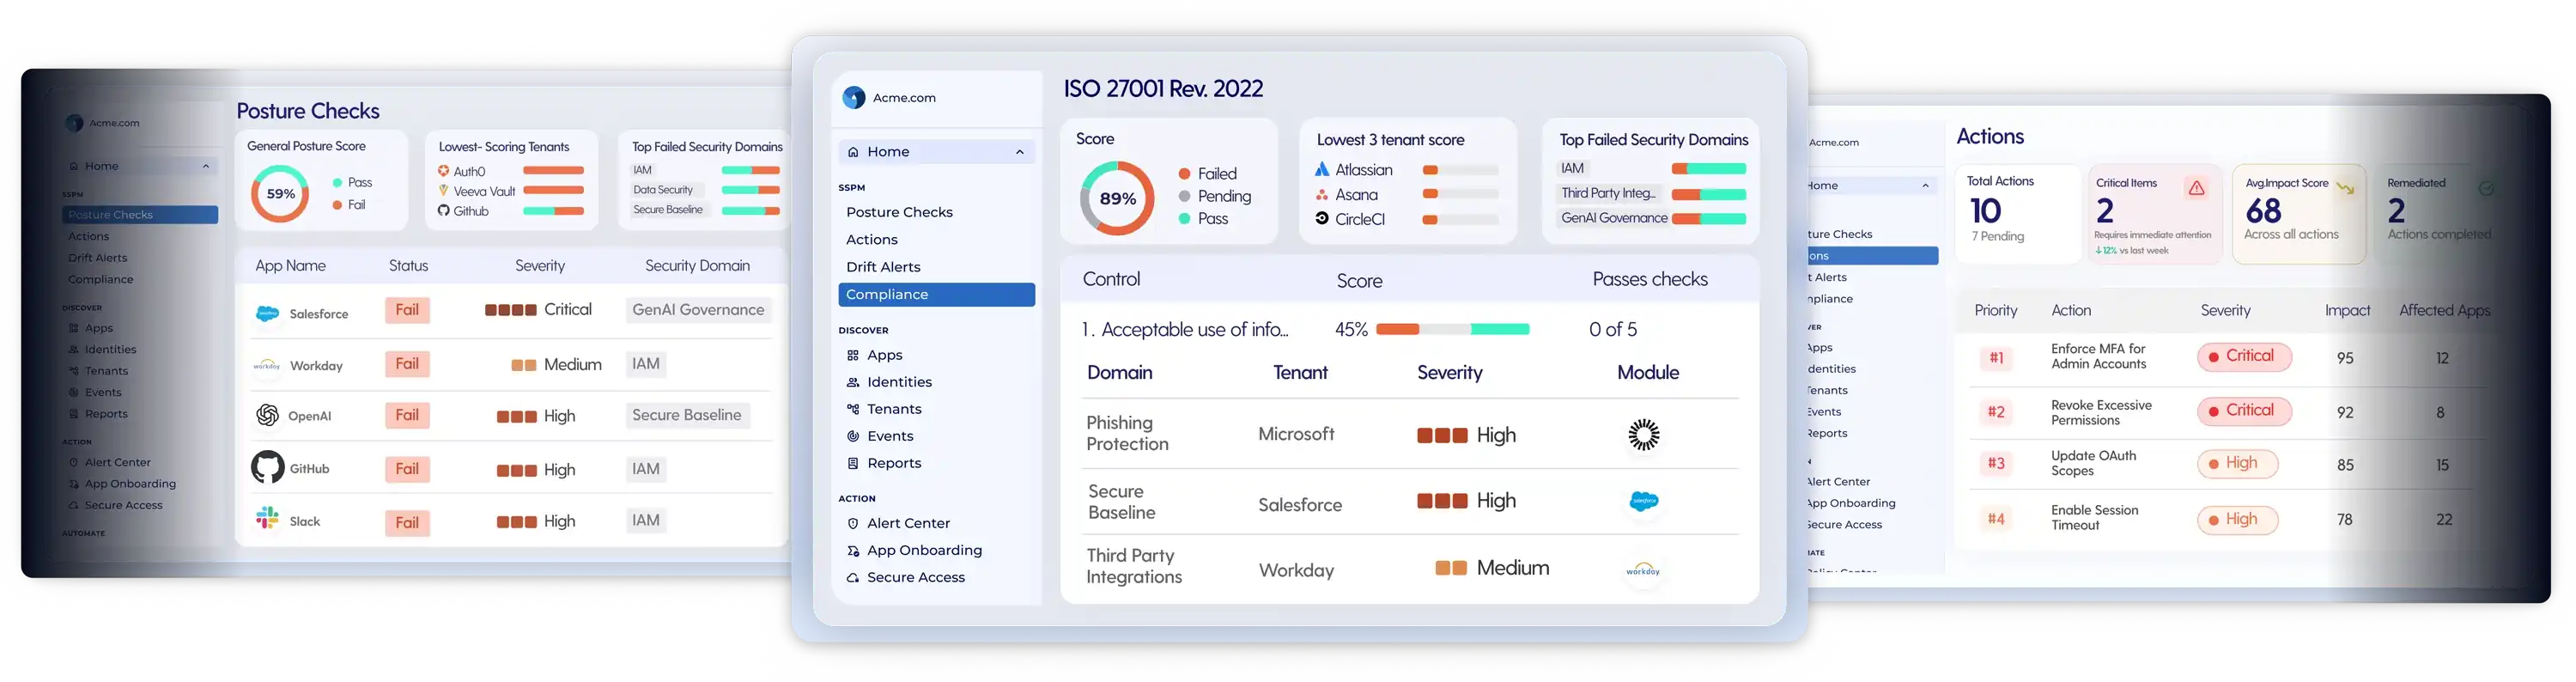Click the Secure Baseline tag in the OpenAI row
2576x682 pixels.
point(686,415)
